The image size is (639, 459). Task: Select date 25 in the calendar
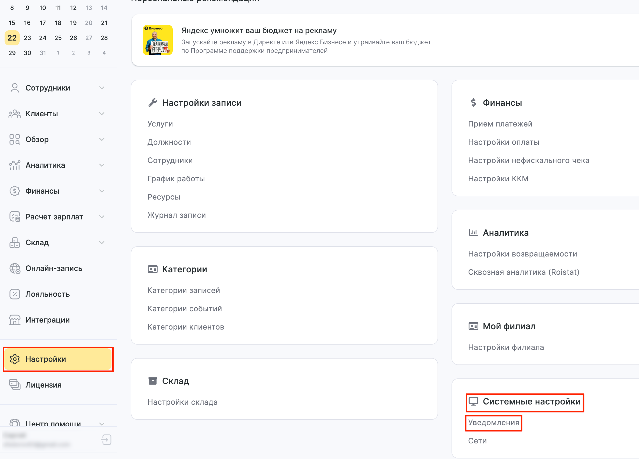pos(58,38)
